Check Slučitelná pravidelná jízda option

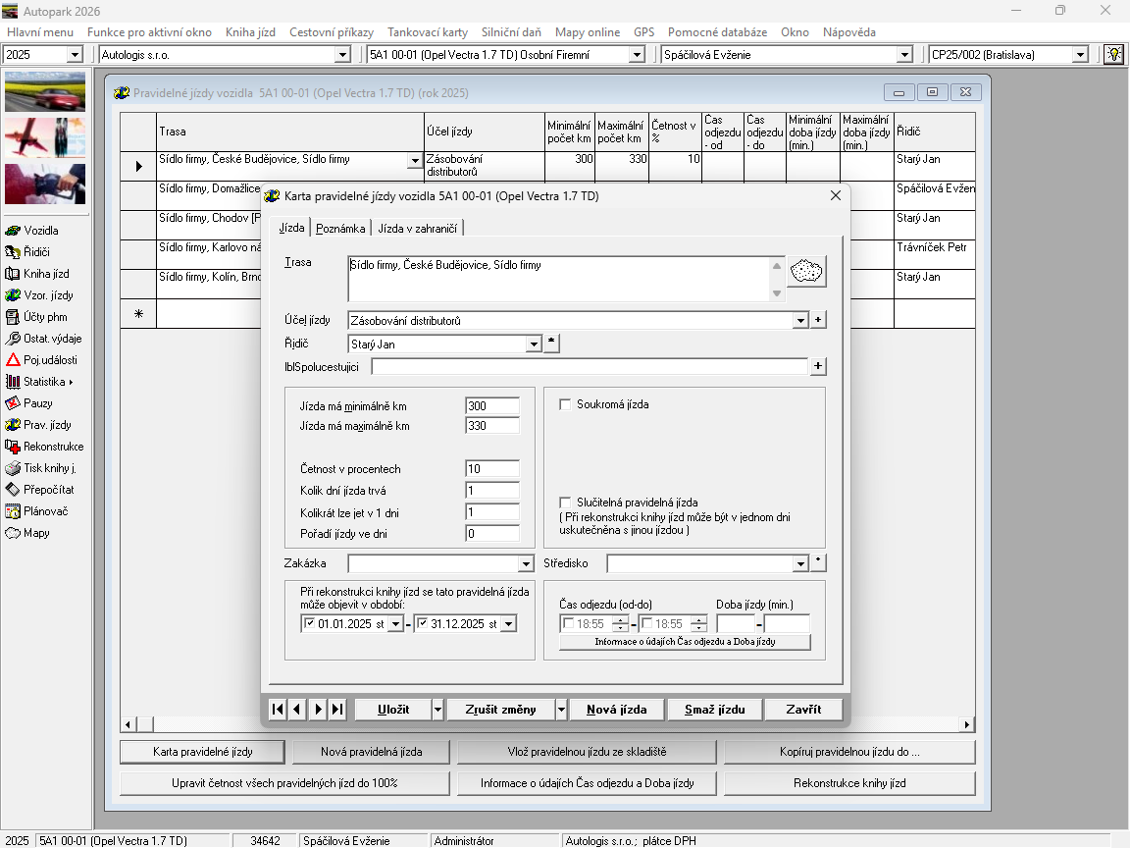tap(565, 503)
